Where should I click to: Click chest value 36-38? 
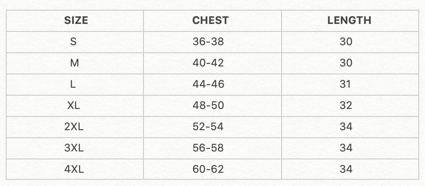pyautogui.click(x=208, y=42)
